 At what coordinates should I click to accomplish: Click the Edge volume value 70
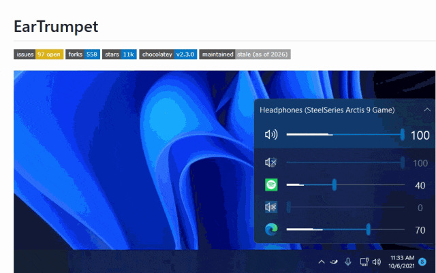click(420, 230)
